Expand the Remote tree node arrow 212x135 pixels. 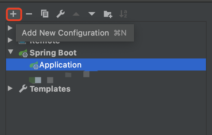pyautogui.click(x=10, y=40)
